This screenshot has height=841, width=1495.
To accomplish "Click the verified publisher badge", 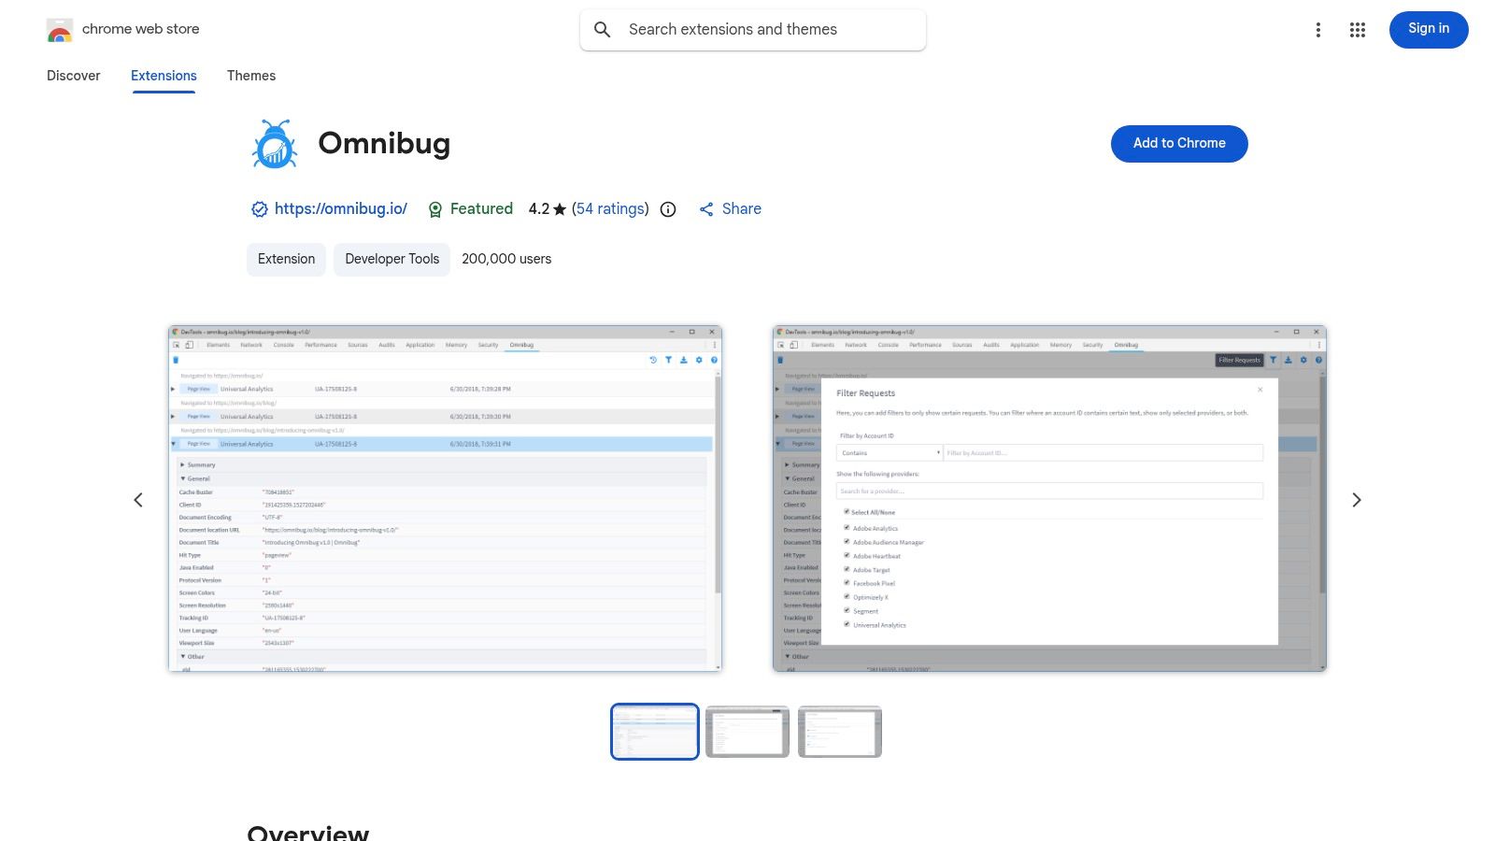I will 259,209.
